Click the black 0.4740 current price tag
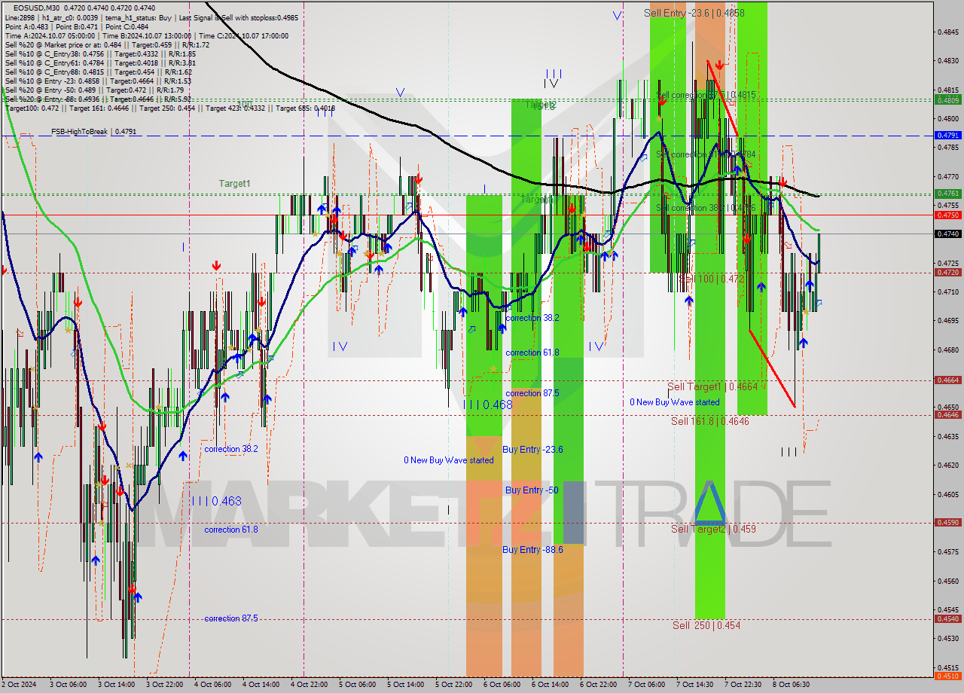Screen dimensions: 964x693 pos(947,234)
